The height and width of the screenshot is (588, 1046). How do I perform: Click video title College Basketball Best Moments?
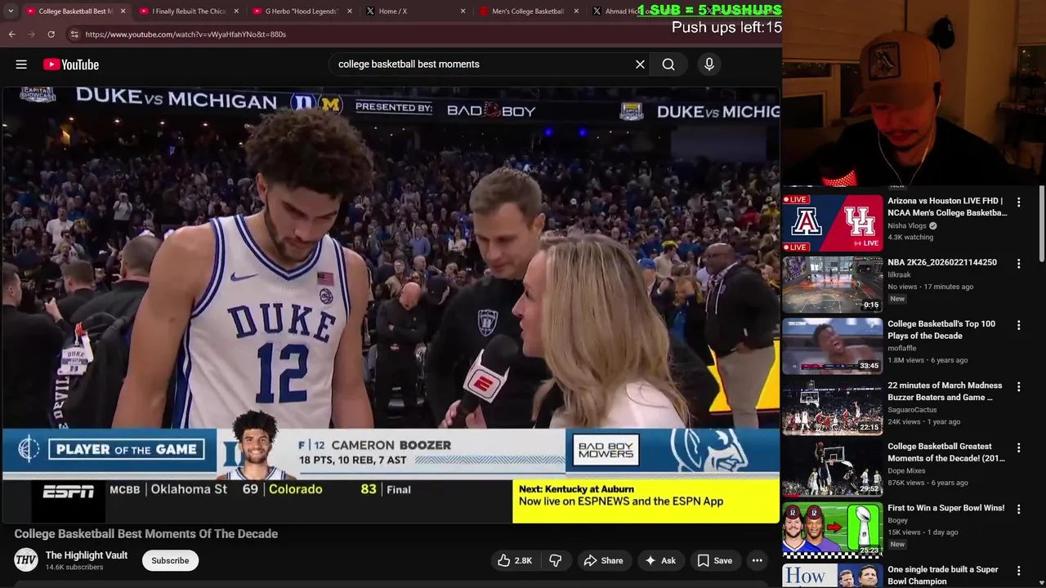[146, 534]
